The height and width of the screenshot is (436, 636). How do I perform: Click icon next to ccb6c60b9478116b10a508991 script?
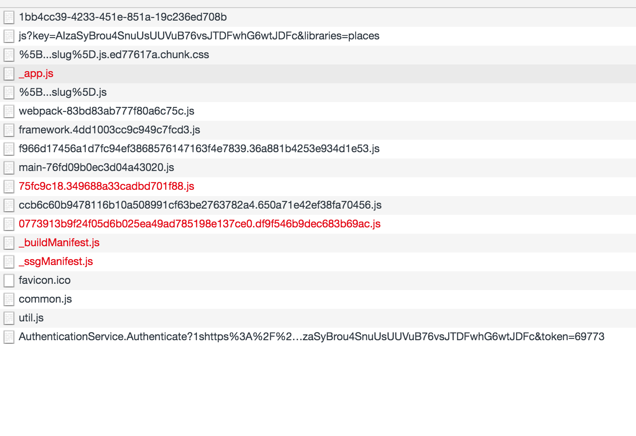point(9,205)
